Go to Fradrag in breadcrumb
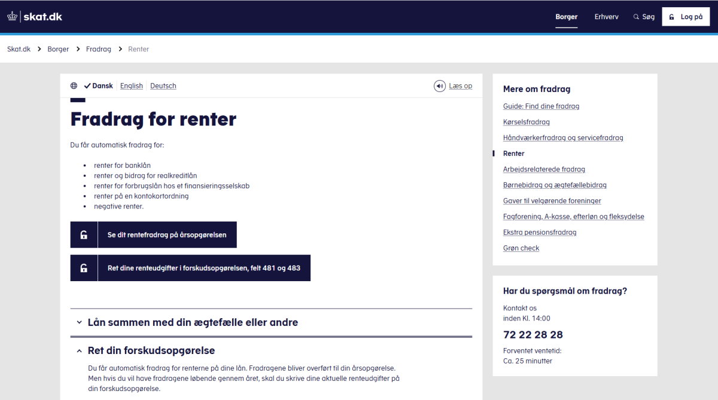 point(98,49)
